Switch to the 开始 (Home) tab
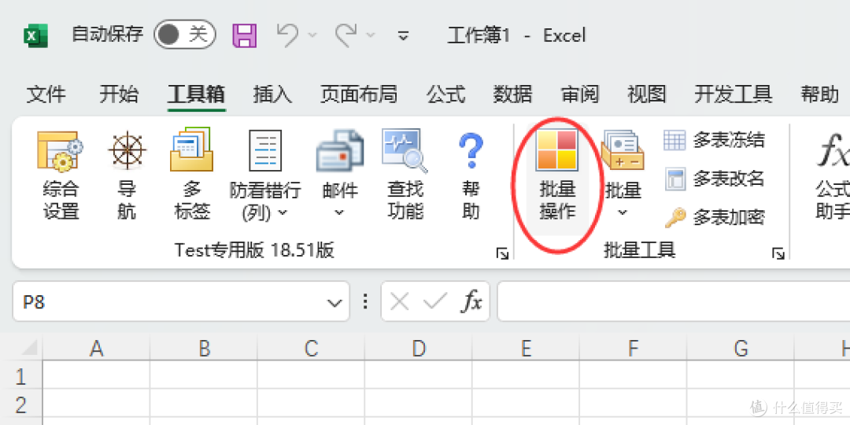Screen dimensions: 850x425 [x=119, y=94]
